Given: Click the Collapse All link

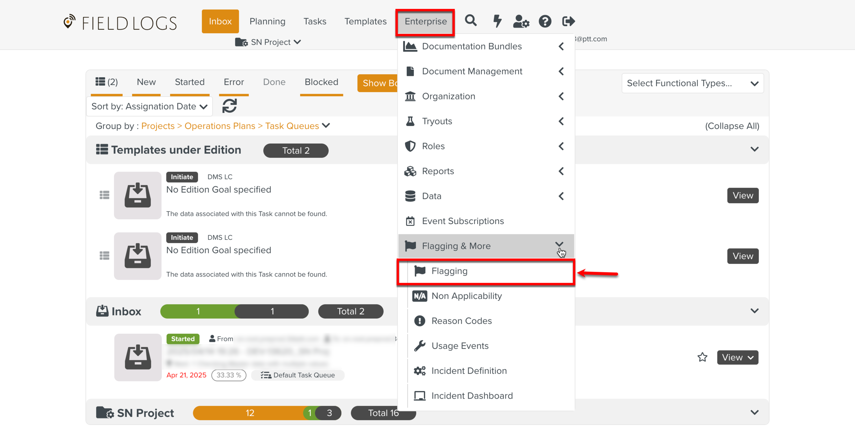Looking at the screenshot, I should point(732,126).
